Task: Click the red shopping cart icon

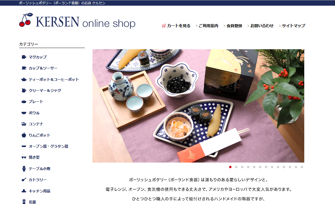Action: [x=164, y=26]
